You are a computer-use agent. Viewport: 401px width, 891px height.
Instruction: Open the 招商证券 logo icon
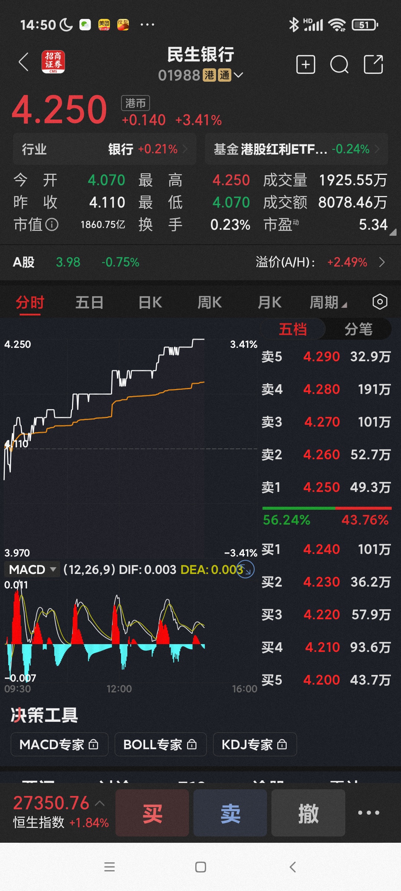[53, 62]
